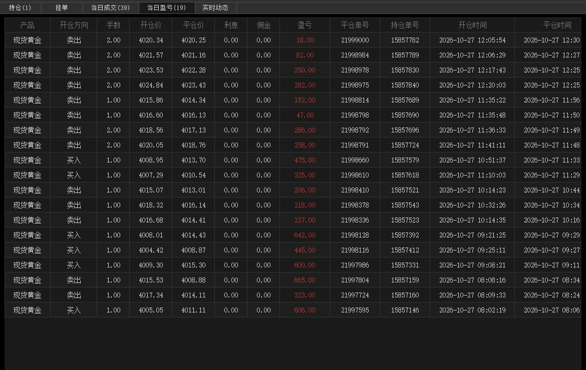This screenshot has height=370, width=586.
Task: Click 现货黄金 in the 21997595 row
Action: click(x=27, y=310)
